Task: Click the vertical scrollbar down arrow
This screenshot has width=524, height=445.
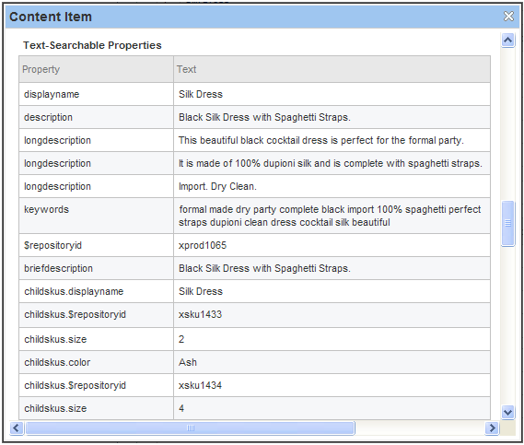Action: pos(508,412)
